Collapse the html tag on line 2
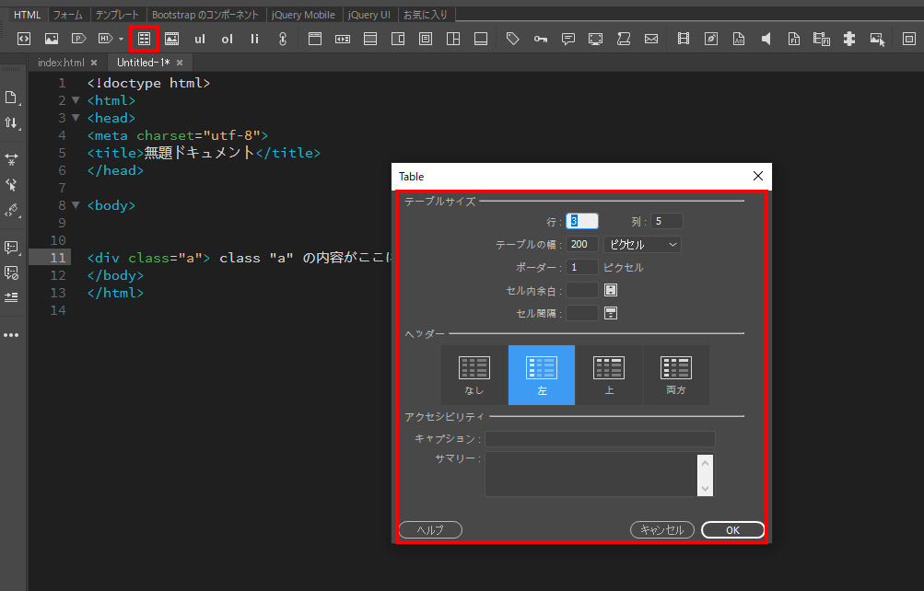 click(76, 100)
